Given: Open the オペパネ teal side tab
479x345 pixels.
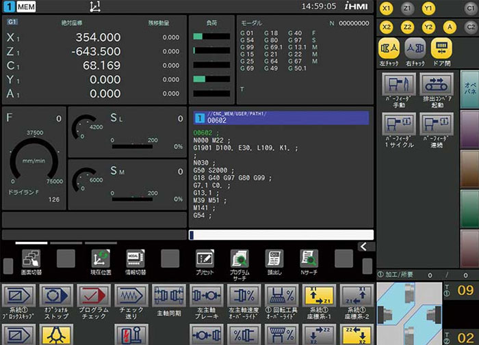Looking at the screenshot, I should [x=470, y=89].
